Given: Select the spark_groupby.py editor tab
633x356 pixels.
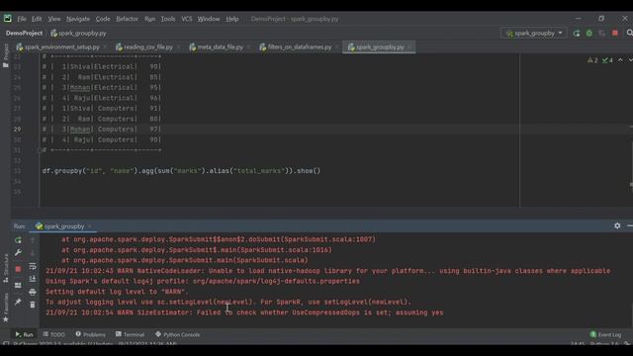Looking at the screenshot, I should click(380, 47).
